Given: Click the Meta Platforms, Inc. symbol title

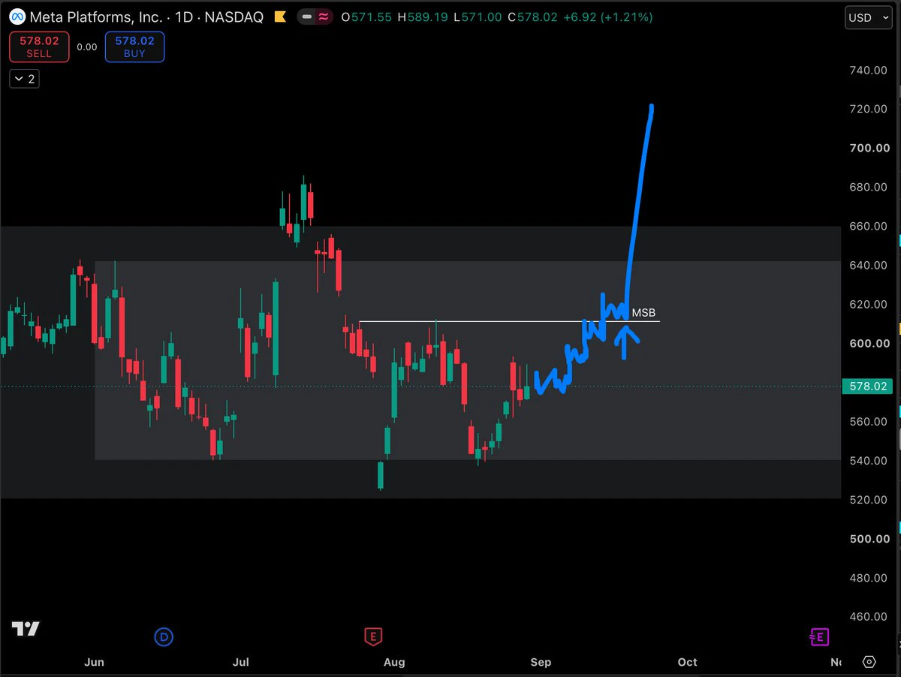Looking at the screenshot, I should click(96, 17).
